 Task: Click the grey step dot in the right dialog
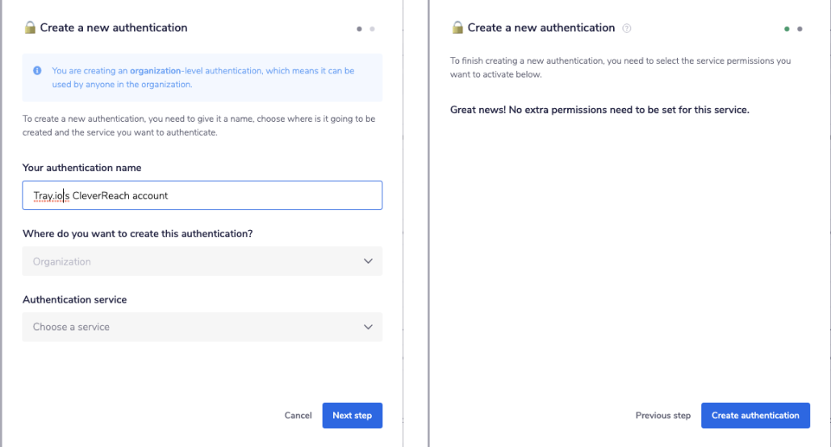tap(800, 29)
